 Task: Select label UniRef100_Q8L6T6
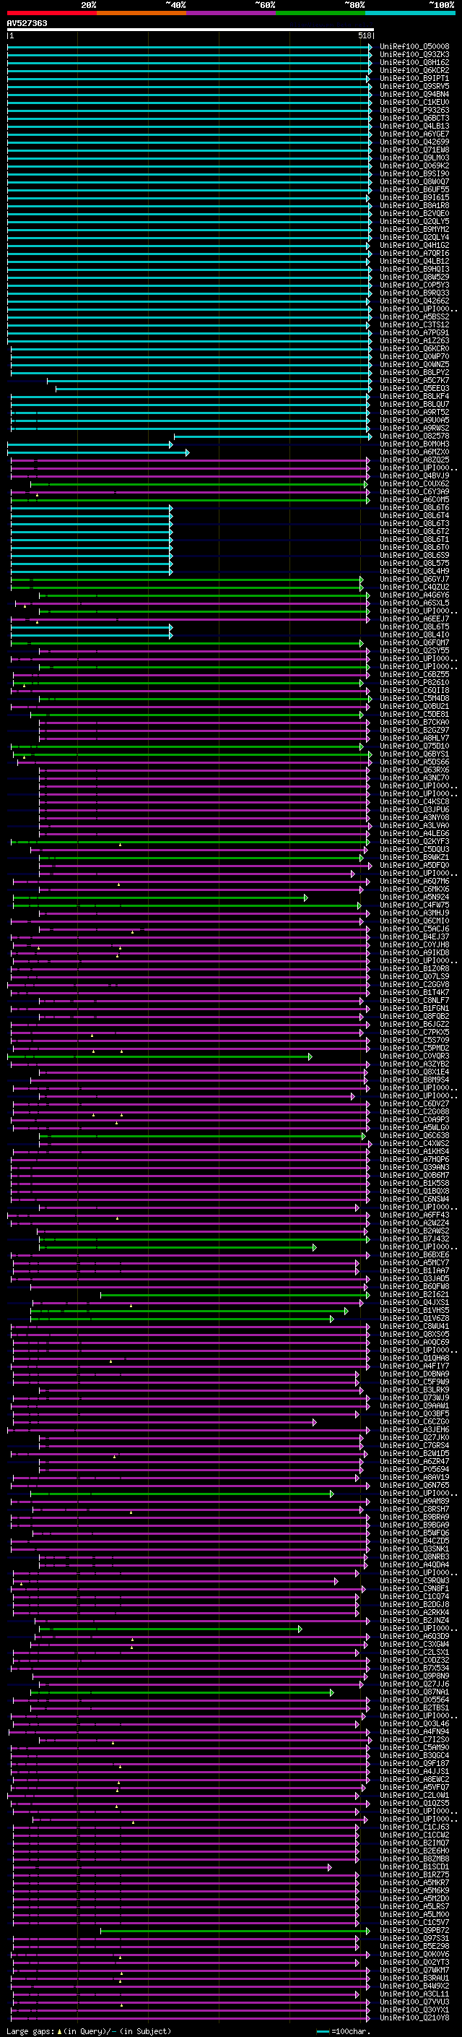tap(414, 508)
